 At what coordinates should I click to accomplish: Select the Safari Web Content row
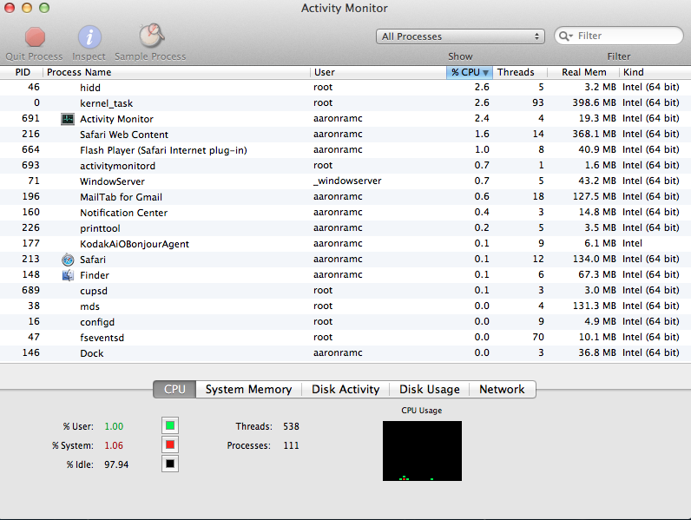[345, 135]
